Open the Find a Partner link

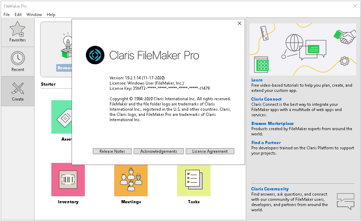pyautogui.click(x=266, y=142)
